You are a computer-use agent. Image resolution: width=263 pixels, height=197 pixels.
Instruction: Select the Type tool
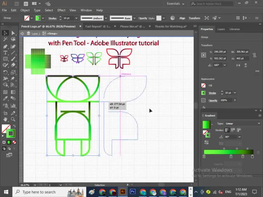tap(5, 53)
